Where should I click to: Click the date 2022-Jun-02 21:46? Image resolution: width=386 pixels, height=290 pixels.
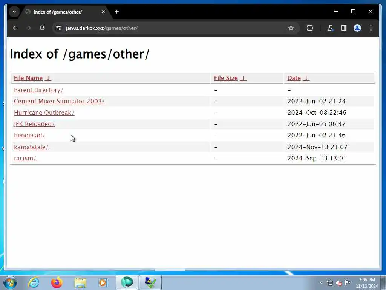pos(316,136)
